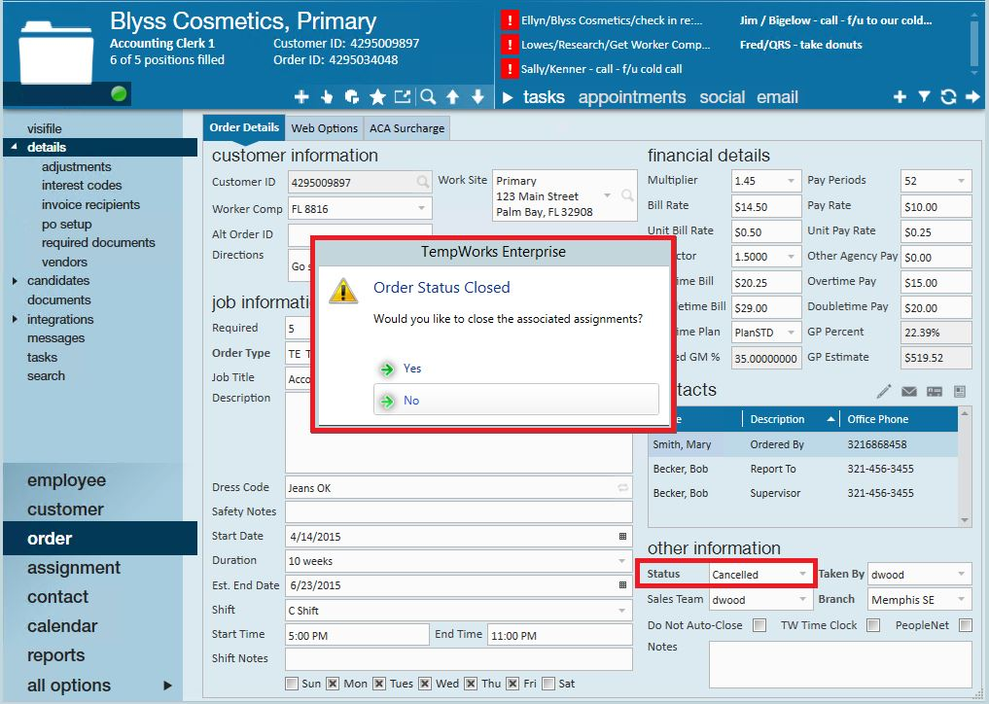
Task: Open the task filter funnel icon
Action: tap(924, 96)
